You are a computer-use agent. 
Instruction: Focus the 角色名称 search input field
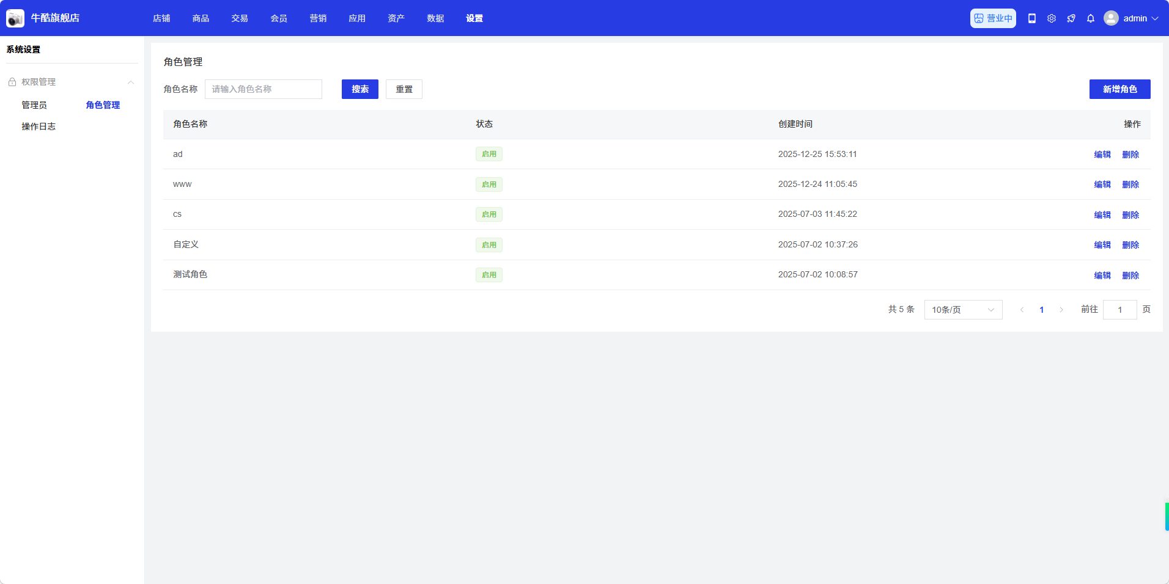coord(263,89)
